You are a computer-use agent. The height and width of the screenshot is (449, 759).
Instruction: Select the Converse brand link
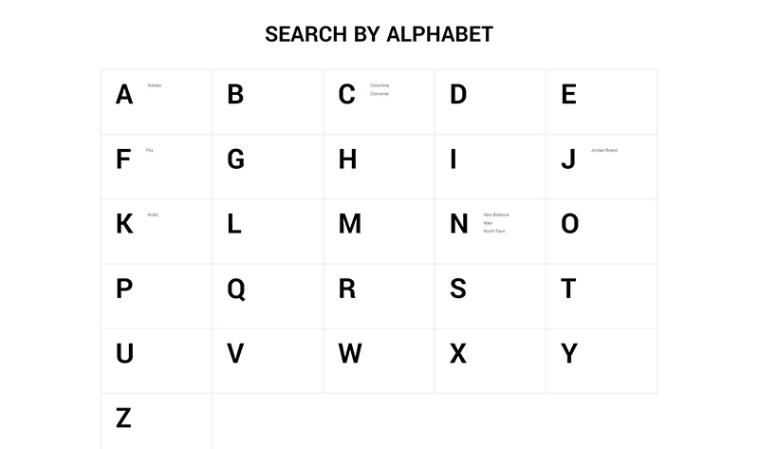point(379,94)
